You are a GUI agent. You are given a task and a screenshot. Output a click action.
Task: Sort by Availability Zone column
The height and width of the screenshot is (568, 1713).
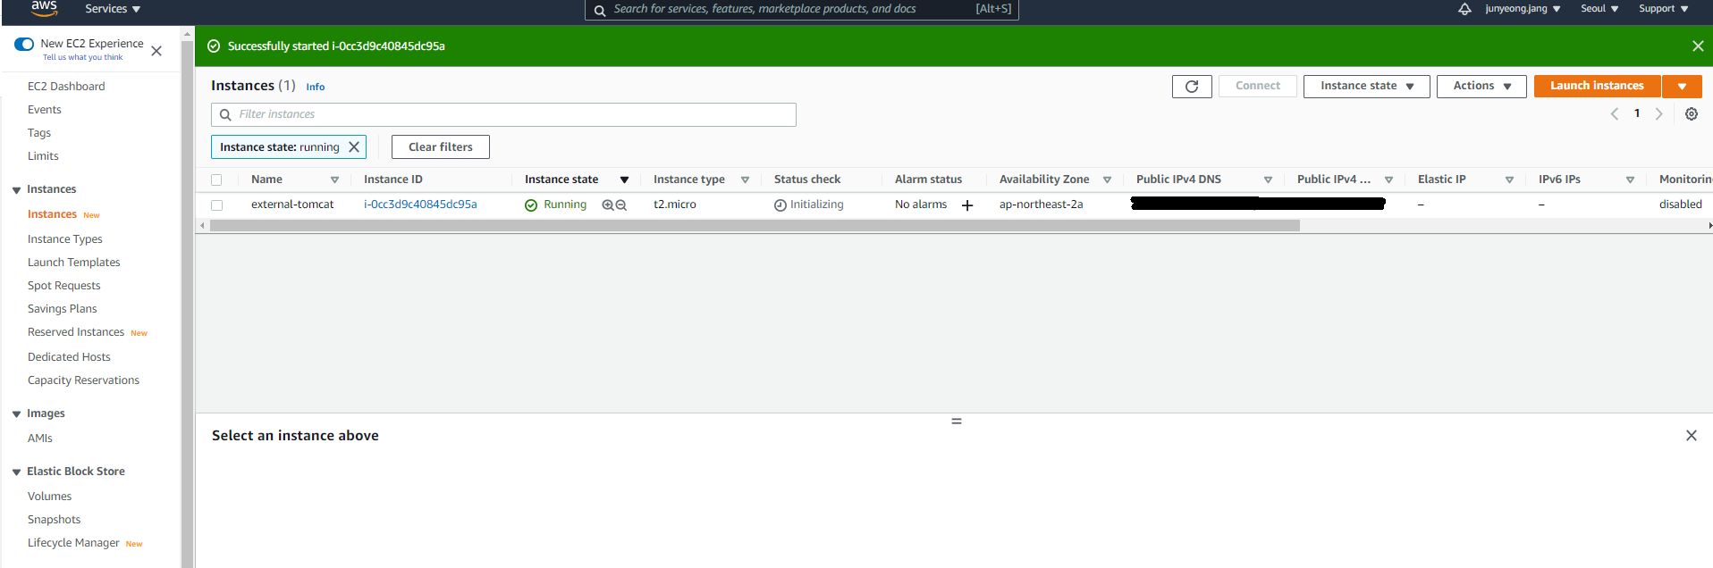coord(1107,180)
